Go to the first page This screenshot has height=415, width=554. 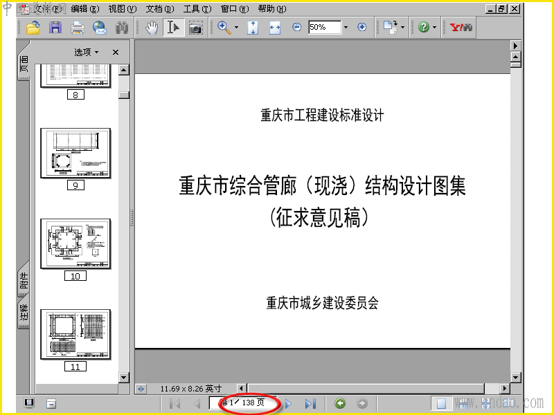point(175,403)
